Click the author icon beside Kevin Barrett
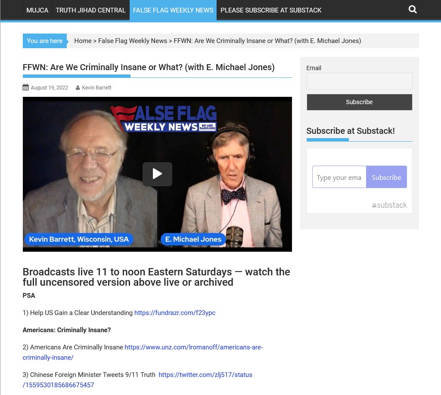Viewport: 441px width, 395px height. tap(78, 88)
